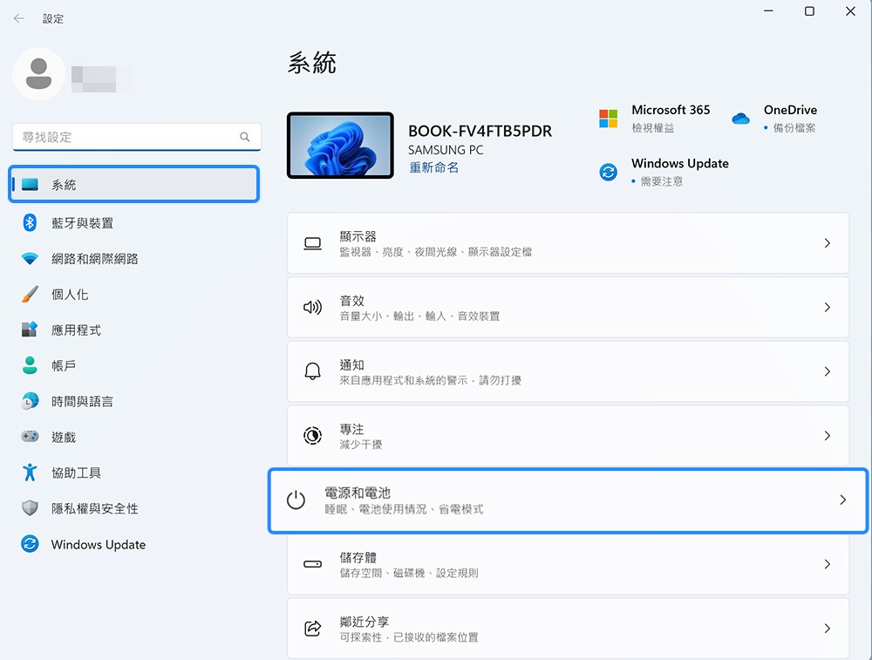Expand the 鄰近分享 row chevron
The height and width of the screenshot is (660, 872).
tap(828, 629)
